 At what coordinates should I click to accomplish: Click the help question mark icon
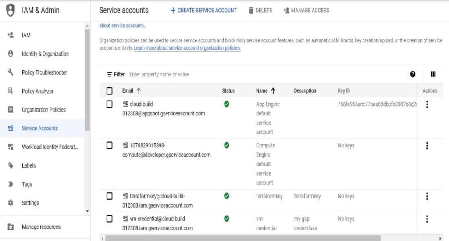[x=413, y=74]
